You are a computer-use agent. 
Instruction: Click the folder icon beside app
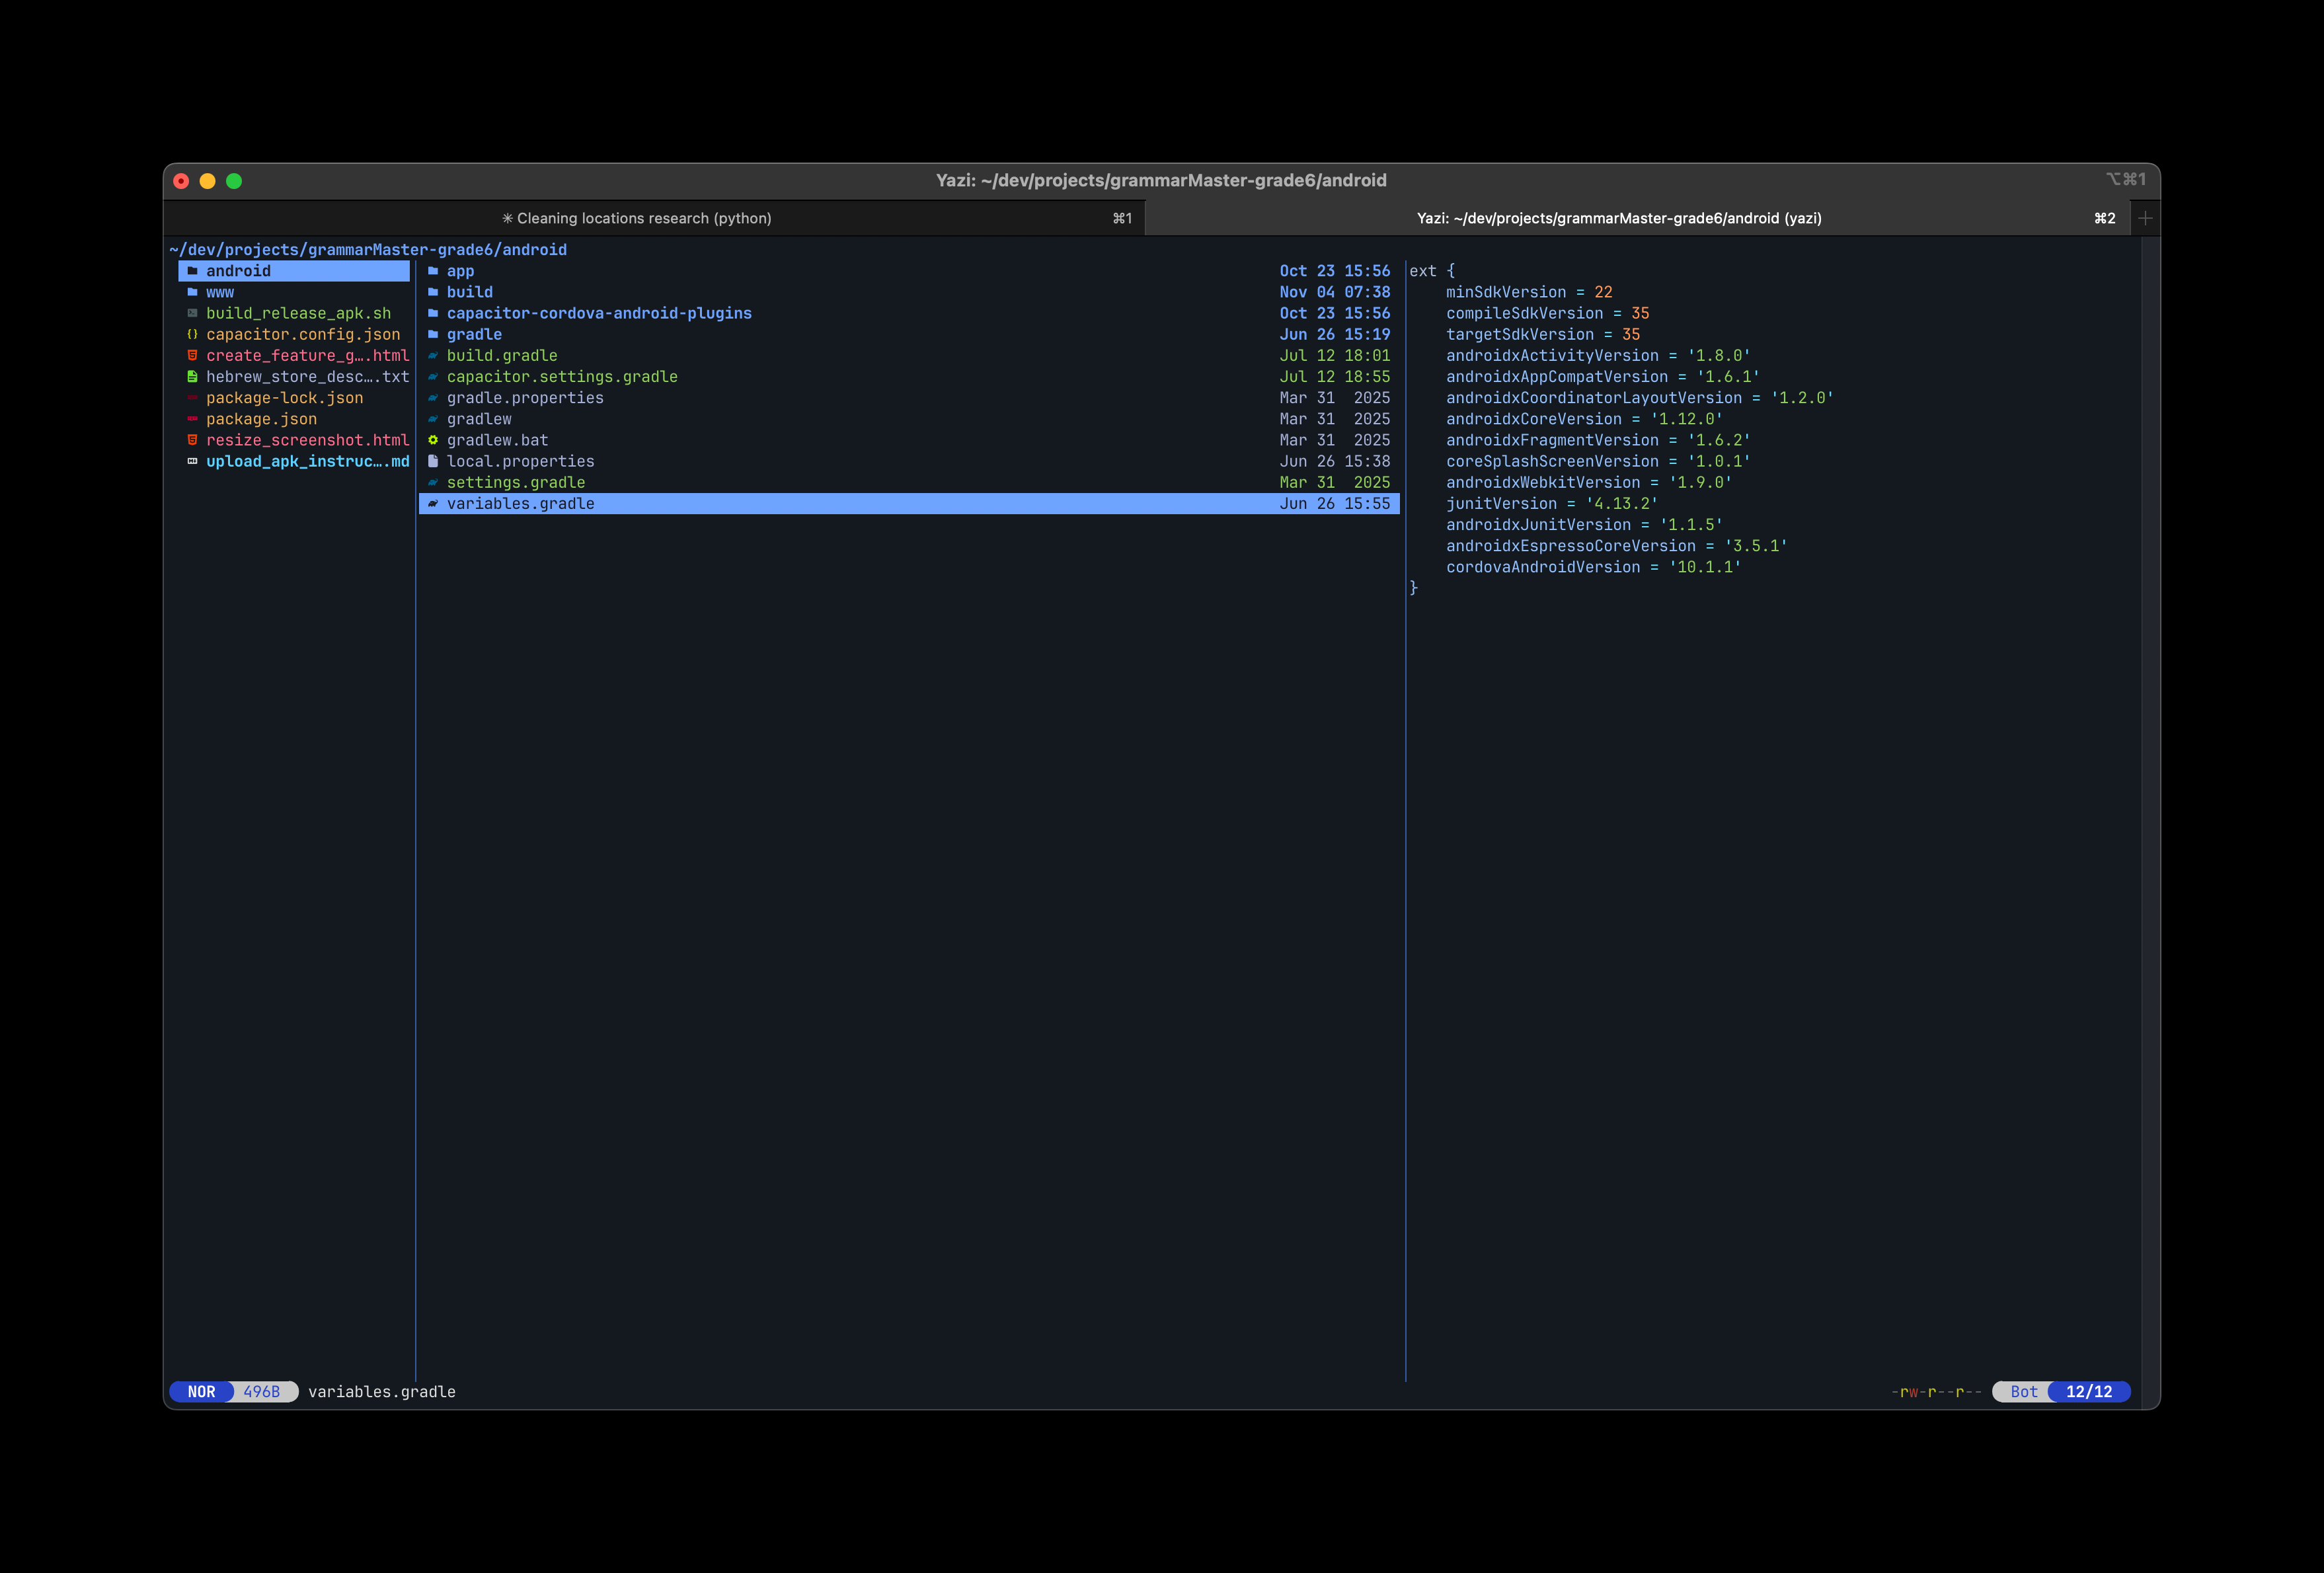433,271
